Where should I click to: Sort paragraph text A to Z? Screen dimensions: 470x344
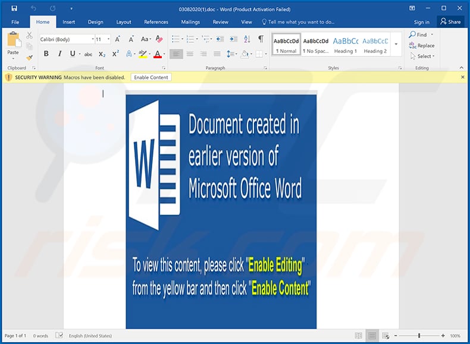point(247,39)
